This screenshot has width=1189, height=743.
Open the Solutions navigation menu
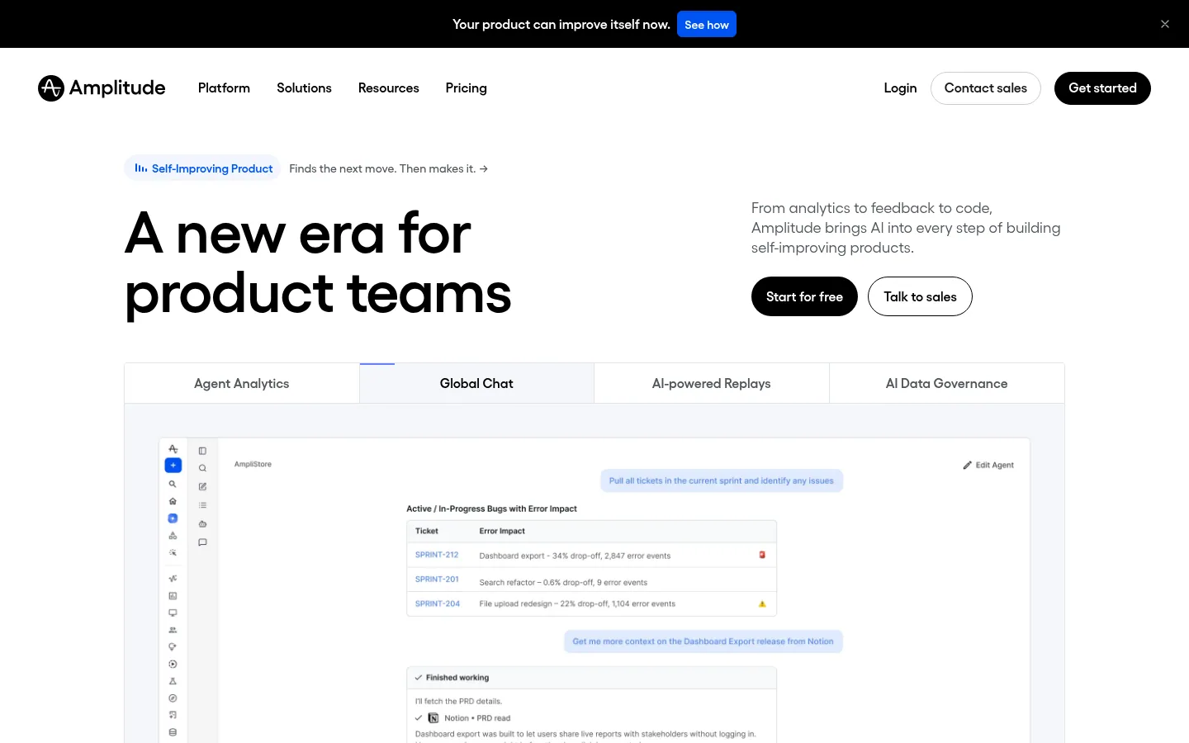(304, 88)
